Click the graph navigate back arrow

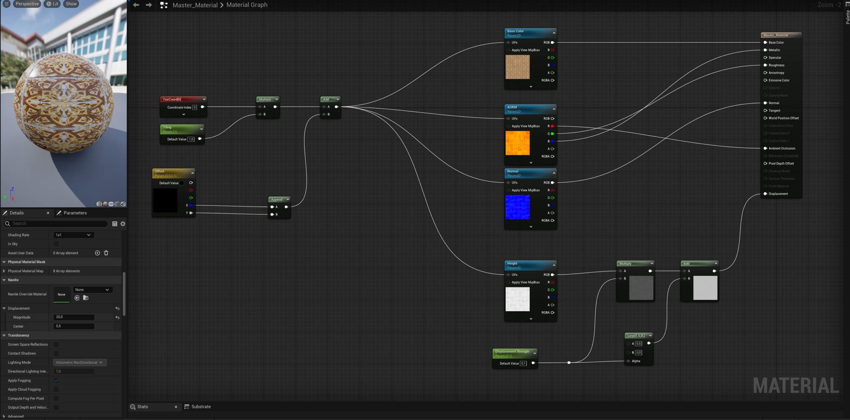tap(136, 5)
